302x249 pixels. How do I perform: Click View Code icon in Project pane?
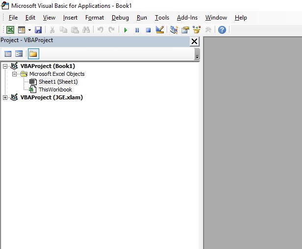[x=8, y=54]
